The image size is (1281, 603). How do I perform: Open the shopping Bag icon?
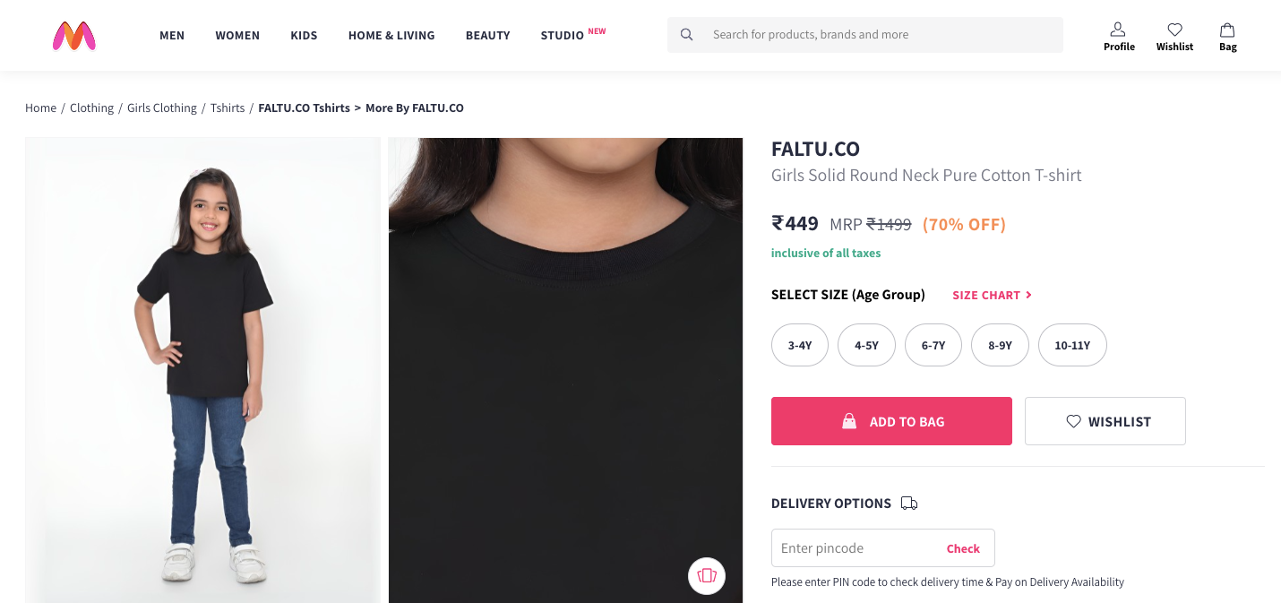click(x=1227, y=30)
